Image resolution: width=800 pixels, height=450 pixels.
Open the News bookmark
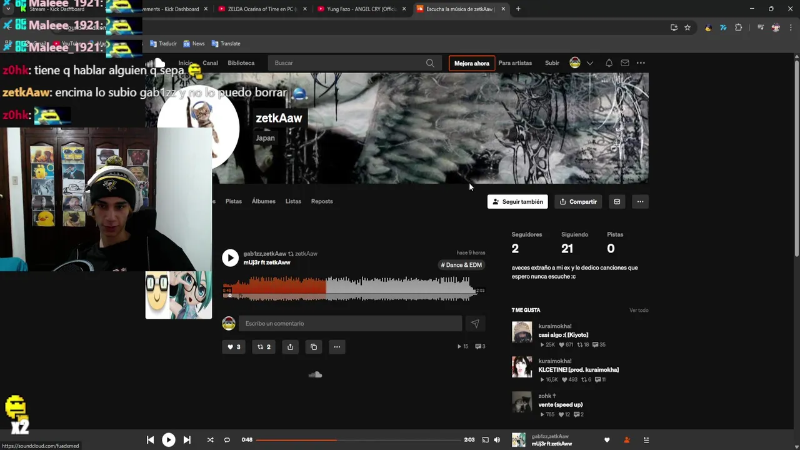tap(194, 44)
